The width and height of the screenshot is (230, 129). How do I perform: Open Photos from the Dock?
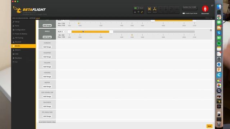point(219,85)
